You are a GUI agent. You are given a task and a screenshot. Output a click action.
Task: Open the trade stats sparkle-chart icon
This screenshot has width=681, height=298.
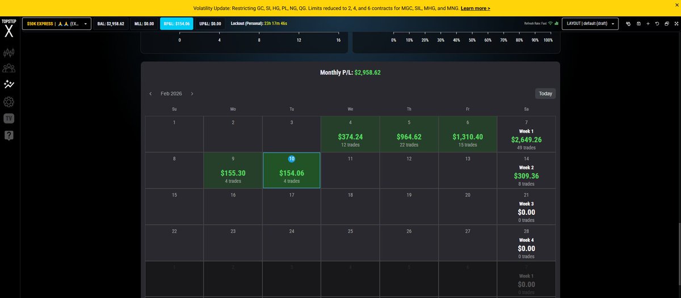(9, 85)
